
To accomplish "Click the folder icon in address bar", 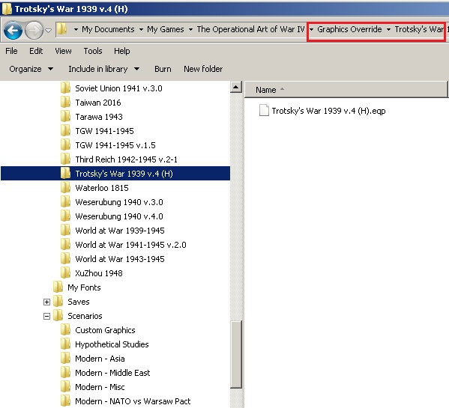I will coord(61,29).
